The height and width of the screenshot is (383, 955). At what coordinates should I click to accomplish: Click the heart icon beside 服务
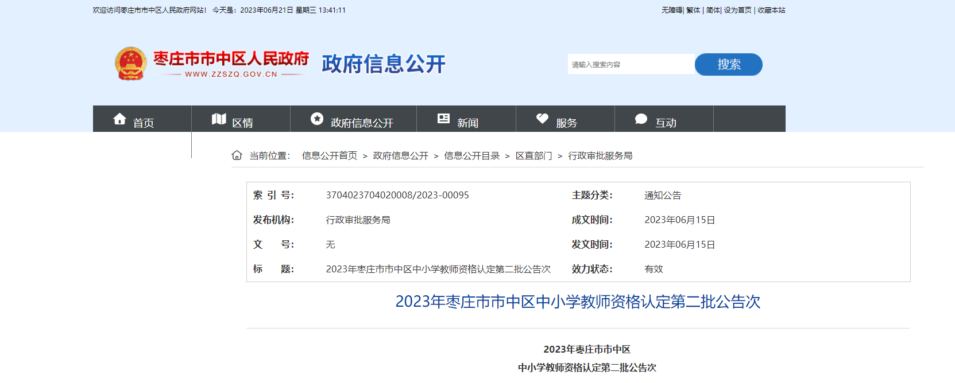[542, 119]
